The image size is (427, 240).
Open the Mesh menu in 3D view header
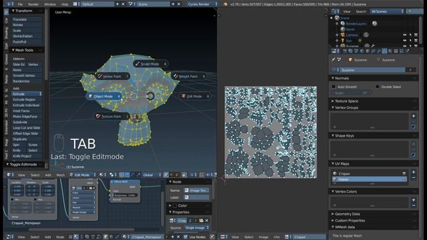61,175
